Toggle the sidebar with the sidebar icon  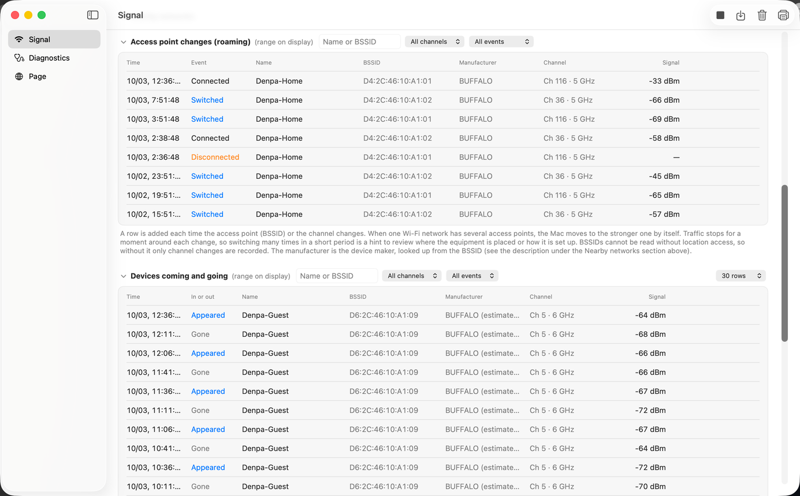92,15
